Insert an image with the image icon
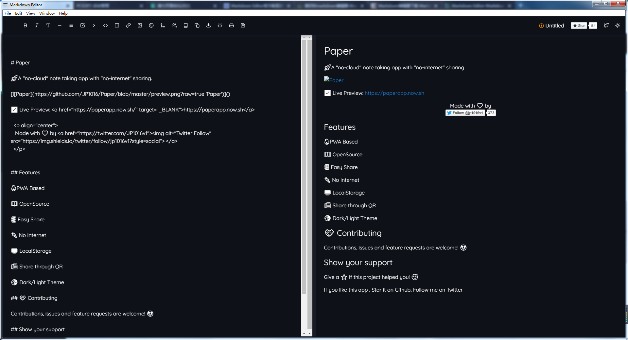 (x=140, y=25)
